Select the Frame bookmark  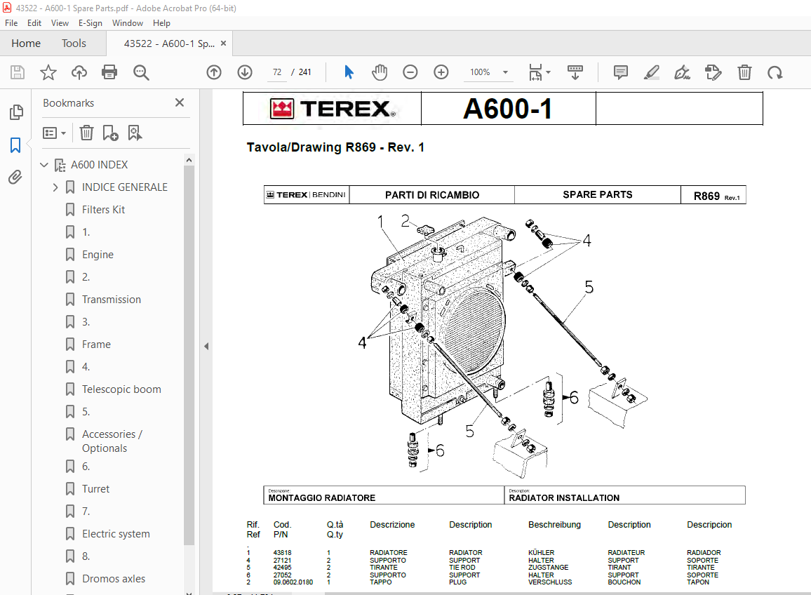(96, 345)
